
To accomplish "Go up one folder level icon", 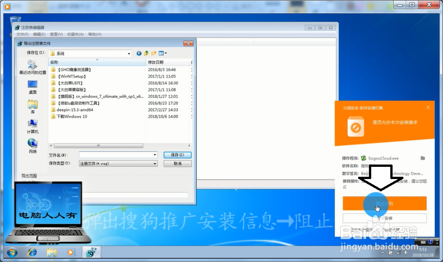I will pyautogui.click(x=146, y=53).
